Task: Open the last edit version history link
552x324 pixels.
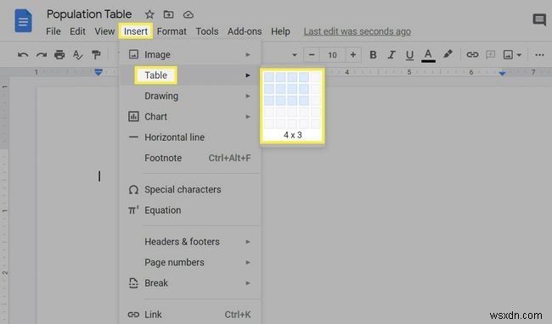Action: click(x=357, y=31)
